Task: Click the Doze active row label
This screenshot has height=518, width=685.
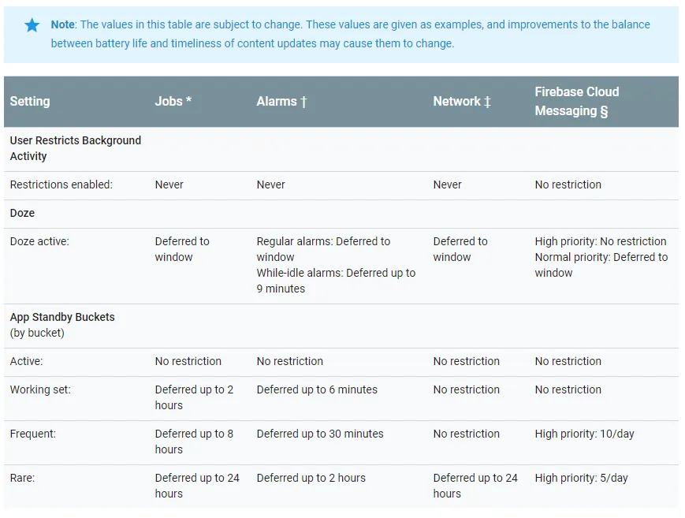Action: pyautogui.click(x=39, y=242)
